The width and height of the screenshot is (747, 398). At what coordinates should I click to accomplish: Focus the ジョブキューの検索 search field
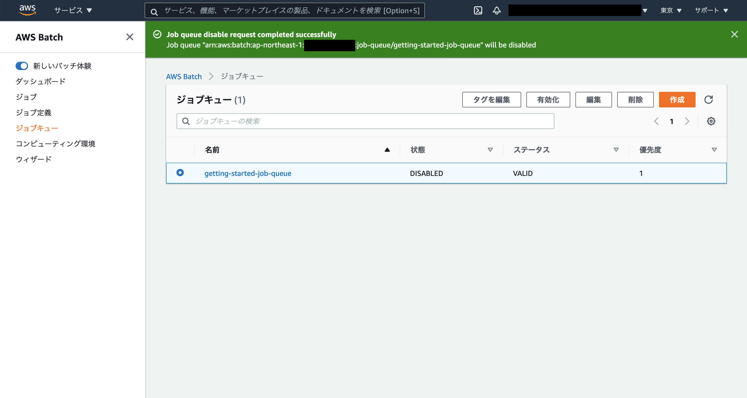[x=365, y=121]
